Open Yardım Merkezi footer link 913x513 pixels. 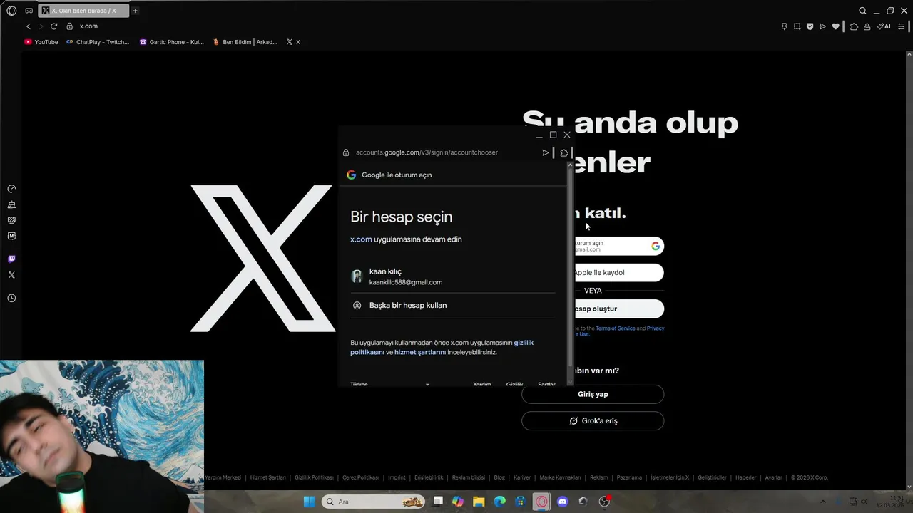(223, 477)
